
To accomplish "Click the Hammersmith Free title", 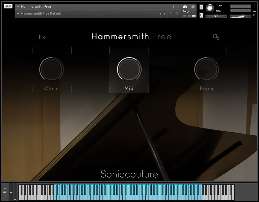I will 131,36.
